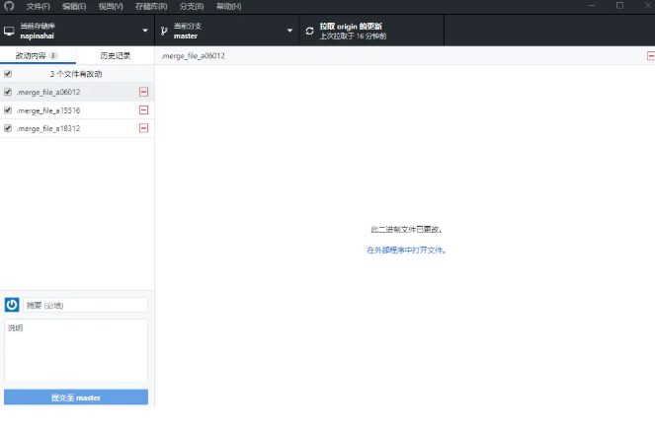
Task: Click the 摘要 summary input field
Action: tap(85, 305)
